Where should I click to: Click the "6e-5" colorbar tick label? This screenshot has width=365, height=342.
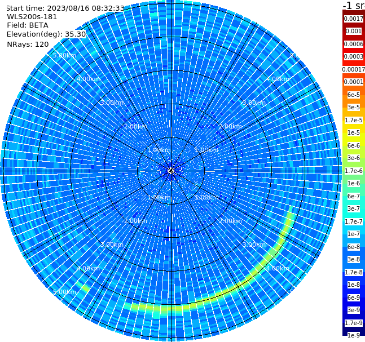tap(353, 95)
